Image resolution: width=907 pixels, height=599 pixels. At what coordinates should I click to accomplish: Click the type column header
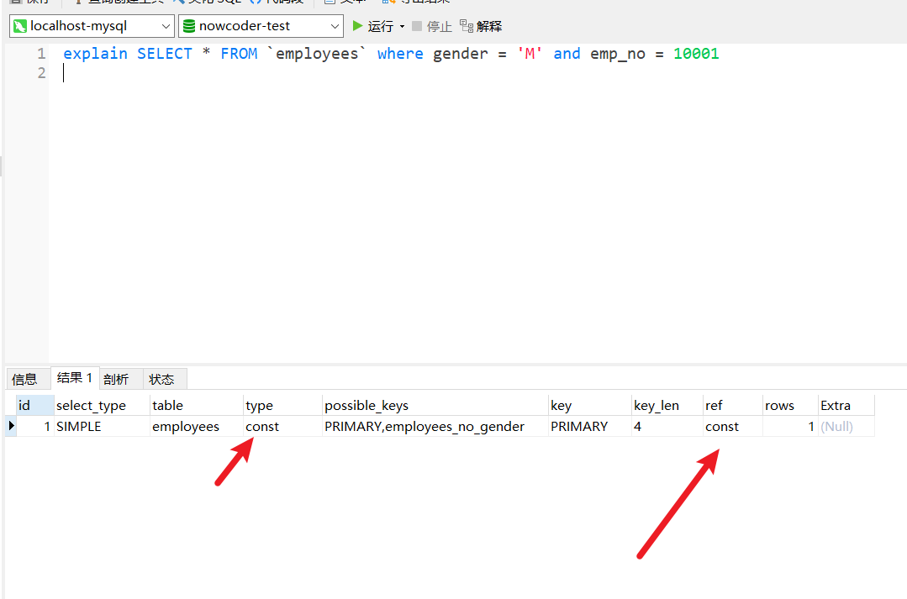[x=282, y=405]
